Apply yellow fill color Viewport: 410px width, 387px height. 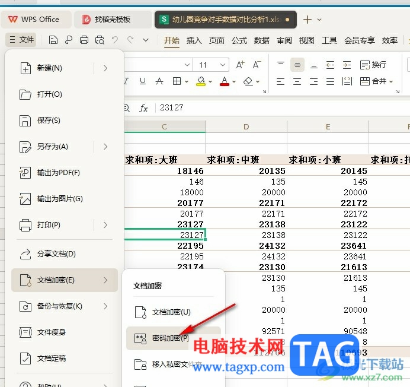point(200,81)
